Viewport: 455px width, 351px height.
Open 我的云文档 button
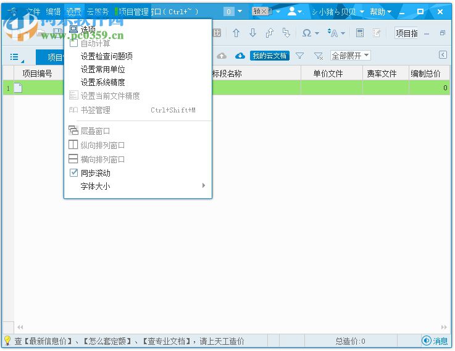click(x=270, y=56)
